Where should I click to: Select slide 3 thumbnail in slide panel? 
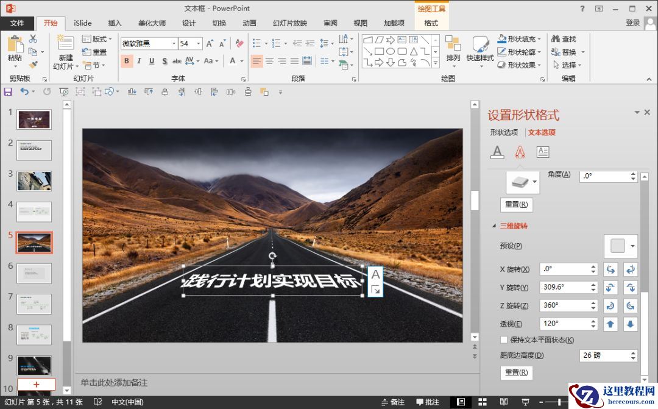point(34,181)
